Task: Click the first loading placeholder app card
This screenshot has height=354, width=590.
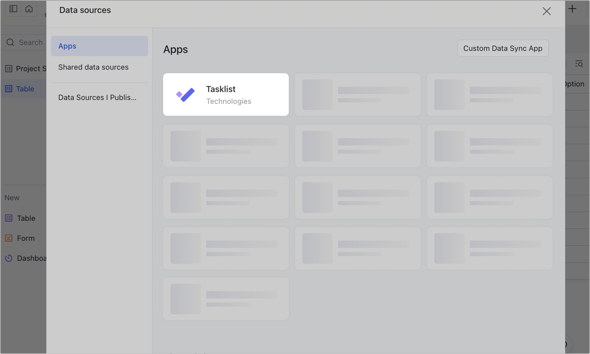Action: pos(358,94)
